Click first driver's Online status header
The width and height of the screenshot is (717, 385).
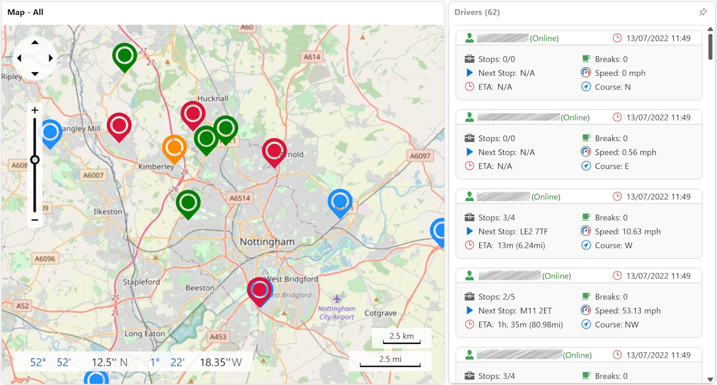pos(544,38)
